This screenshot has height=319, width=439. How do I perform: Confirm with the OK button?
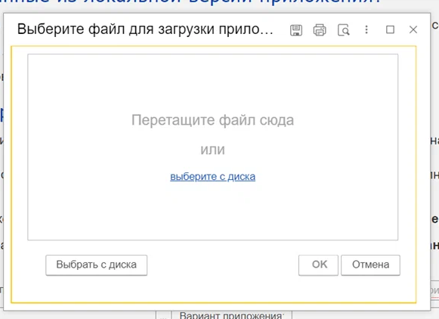[x=318, y=265]
